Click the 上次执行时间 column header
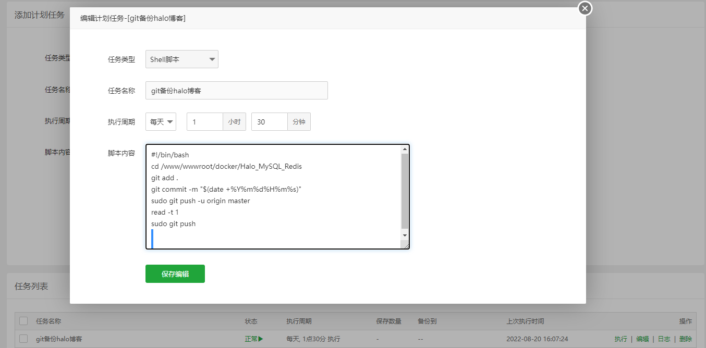 click(525, 321)
